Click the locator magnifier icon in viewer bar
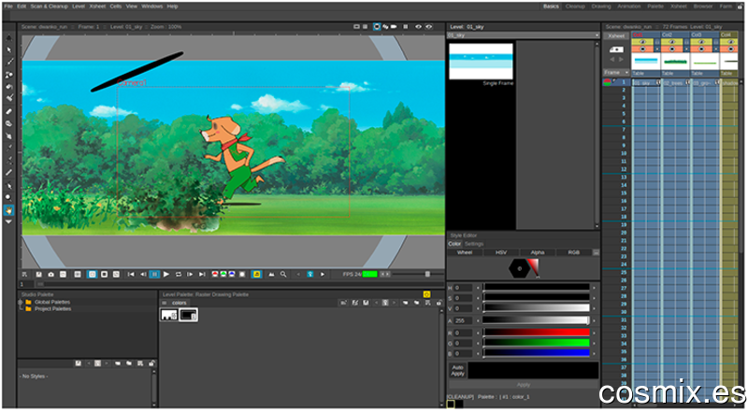Screen dimensions: 748x412 pyautogui.click(x=283, y=274)
